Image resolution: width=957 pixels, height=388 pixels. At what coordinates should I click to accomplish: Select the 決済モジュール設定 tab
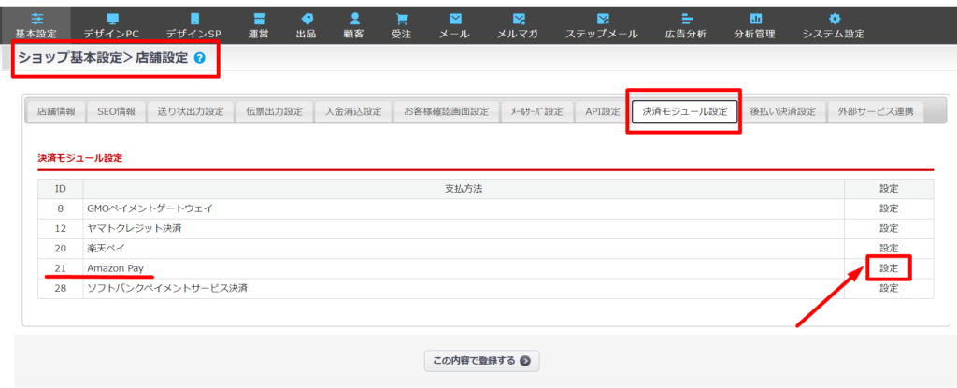684,112
